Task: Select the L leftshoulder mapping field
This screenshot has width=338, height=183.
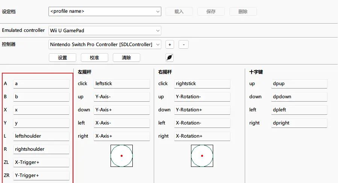Action: pyautogui.click(x=41, y=136)
